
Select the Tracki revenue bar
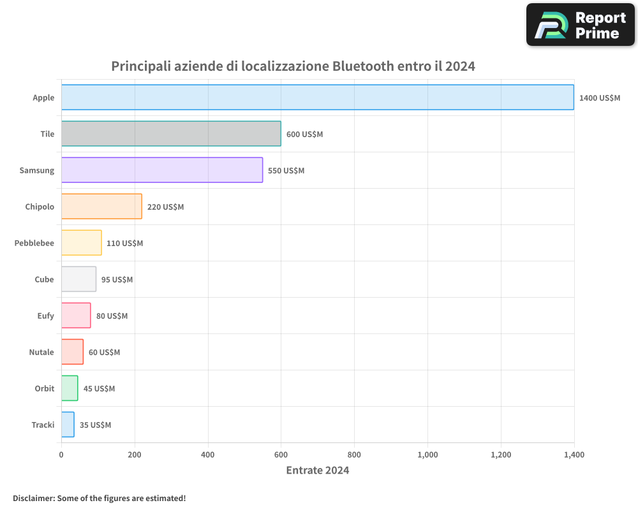click(67, 425)
